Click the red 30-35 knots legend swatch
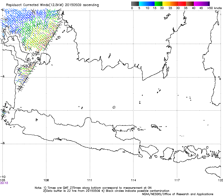Viewport: 223px width, 196px height. pos(182,4)
